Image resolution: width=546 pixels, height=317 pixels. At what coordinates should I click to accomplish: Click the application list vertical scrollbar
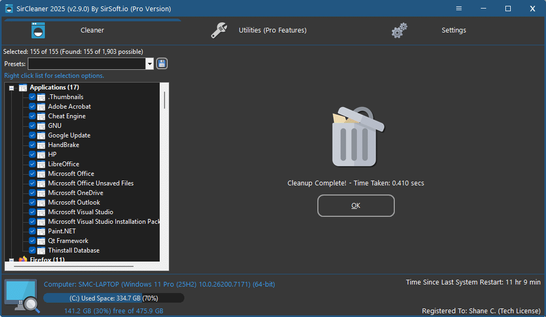tap(165, 100)
